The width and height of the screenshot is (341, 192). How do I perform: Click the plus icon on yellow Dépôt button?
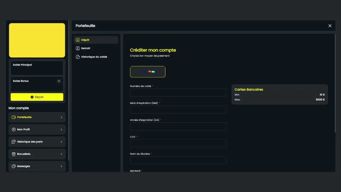[32, 97]
